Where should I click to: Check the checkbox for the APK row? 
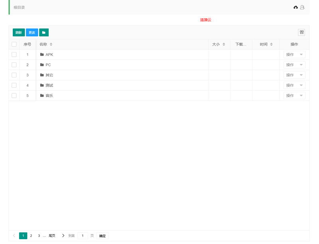14,54
